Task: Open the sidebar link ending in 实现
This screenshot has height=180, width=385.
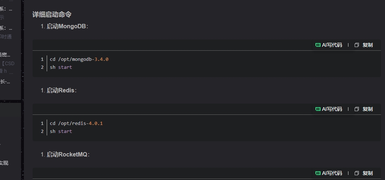Action: pos(4,163)
